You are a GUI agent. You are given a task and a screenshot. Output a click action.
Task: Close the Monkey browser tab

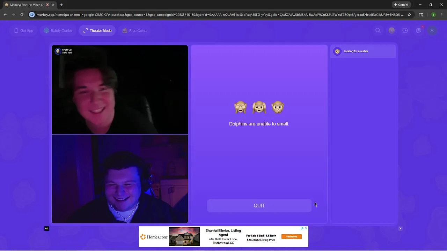point(53,5)
